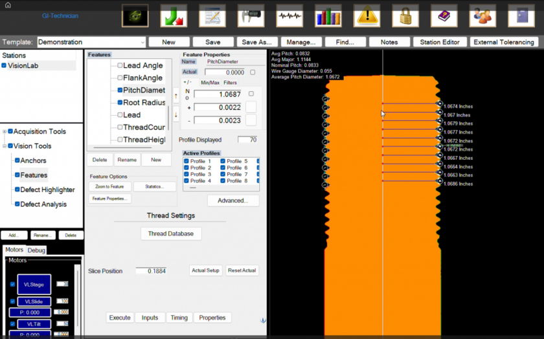Viewport: 544px width, 339px height.
Task: Expand the Acquisition Tools tree node
Action: click(x=5, y=131)
